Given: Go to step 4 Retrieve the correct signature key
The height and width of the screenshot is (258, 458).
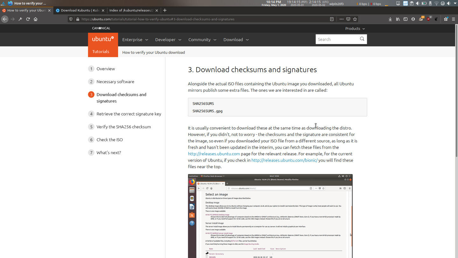Looking at the screenshot, I should click(129, 114).
